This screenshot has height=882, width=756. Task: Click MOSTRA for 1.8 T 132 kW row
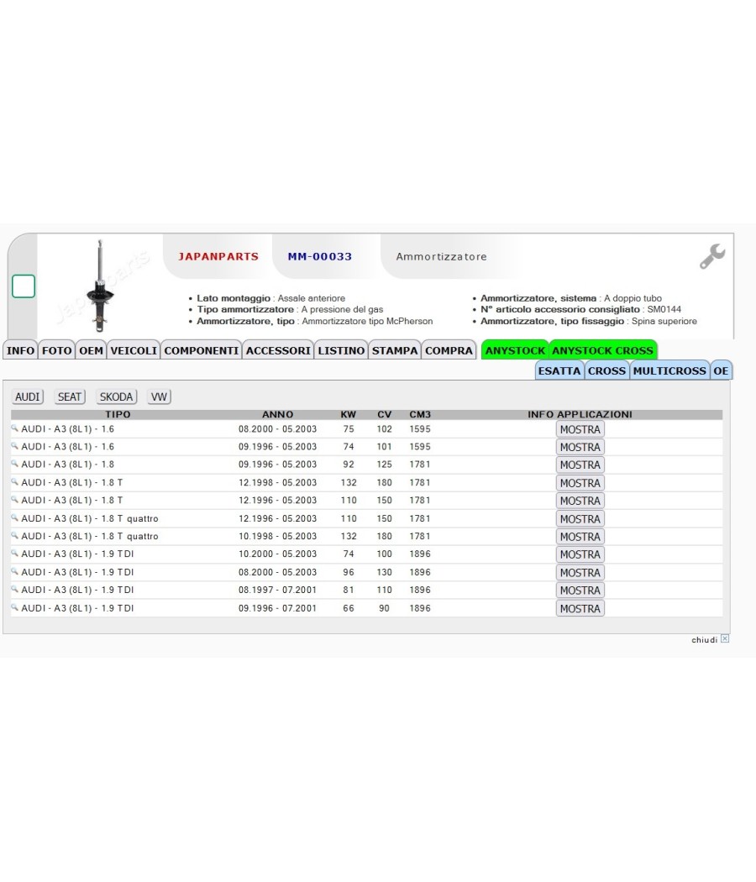point(580,483)
